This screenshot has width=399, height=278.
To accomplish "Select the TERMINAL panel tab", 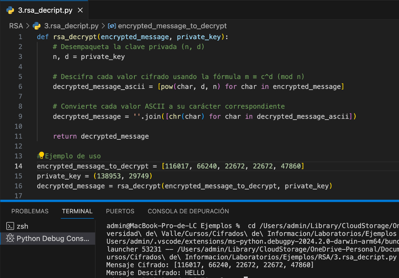I will (77, 211).
